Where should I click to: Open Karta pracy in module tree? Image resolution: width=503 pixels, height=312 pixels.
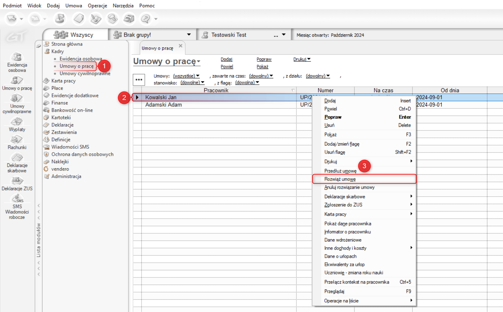tap(63, 81)
